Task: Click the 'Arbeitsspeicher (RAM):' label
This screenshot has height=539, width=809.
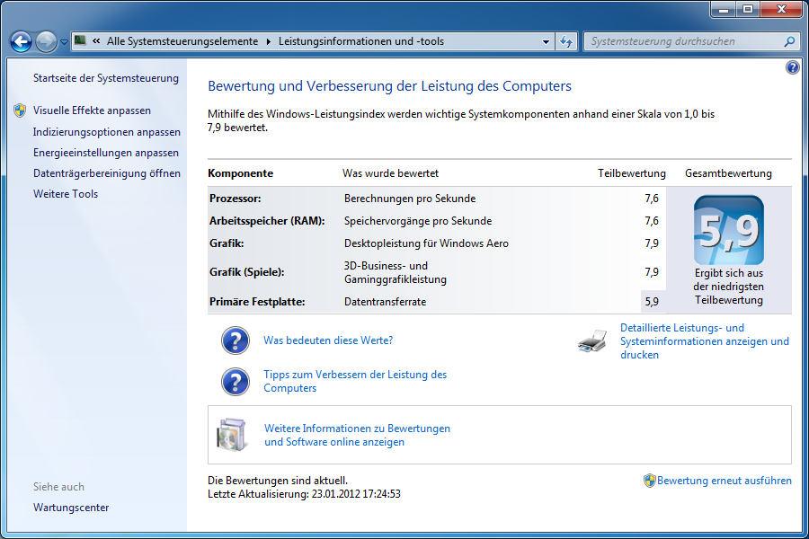Action: [x=267, y=221]
